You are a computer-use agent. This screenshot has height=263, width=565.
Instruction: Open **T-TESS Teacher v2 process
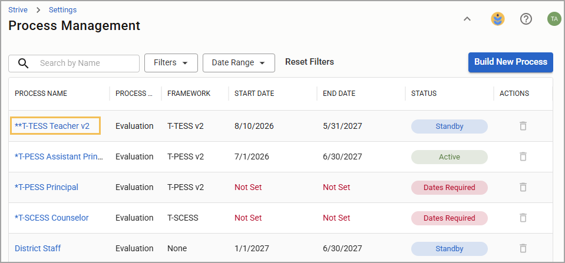[x=52, y=126]
